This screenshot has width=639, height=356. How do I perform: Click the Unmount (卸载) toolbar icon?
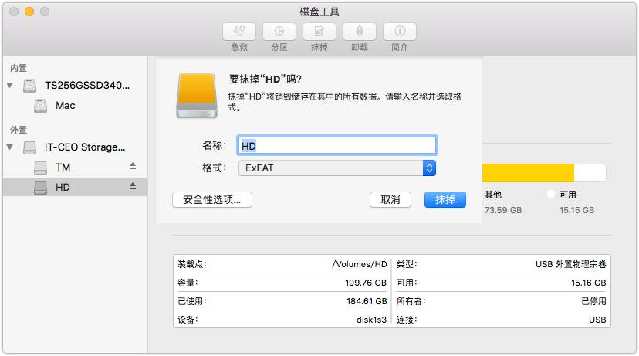pos(360,32)
